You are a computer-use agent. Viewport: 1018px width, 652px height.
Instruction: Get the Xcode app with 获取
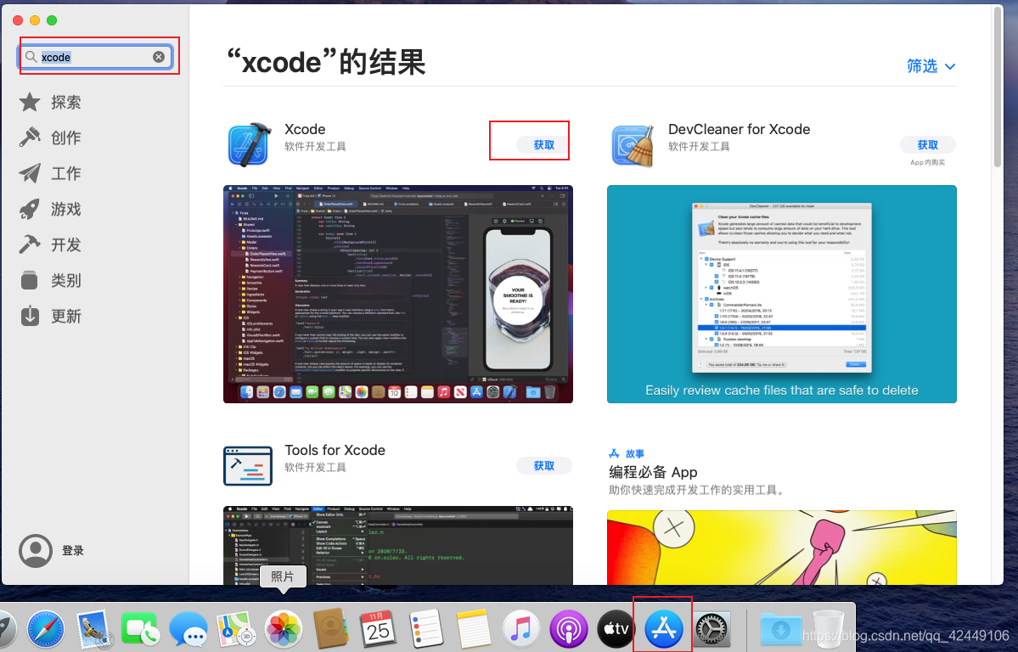544,145
